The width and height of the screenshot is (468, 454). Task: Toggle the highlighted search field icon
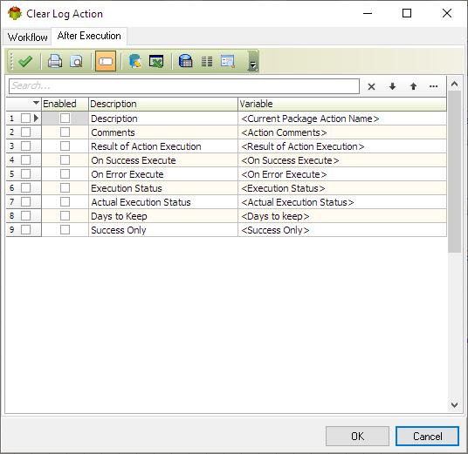[x=106, y=61]
